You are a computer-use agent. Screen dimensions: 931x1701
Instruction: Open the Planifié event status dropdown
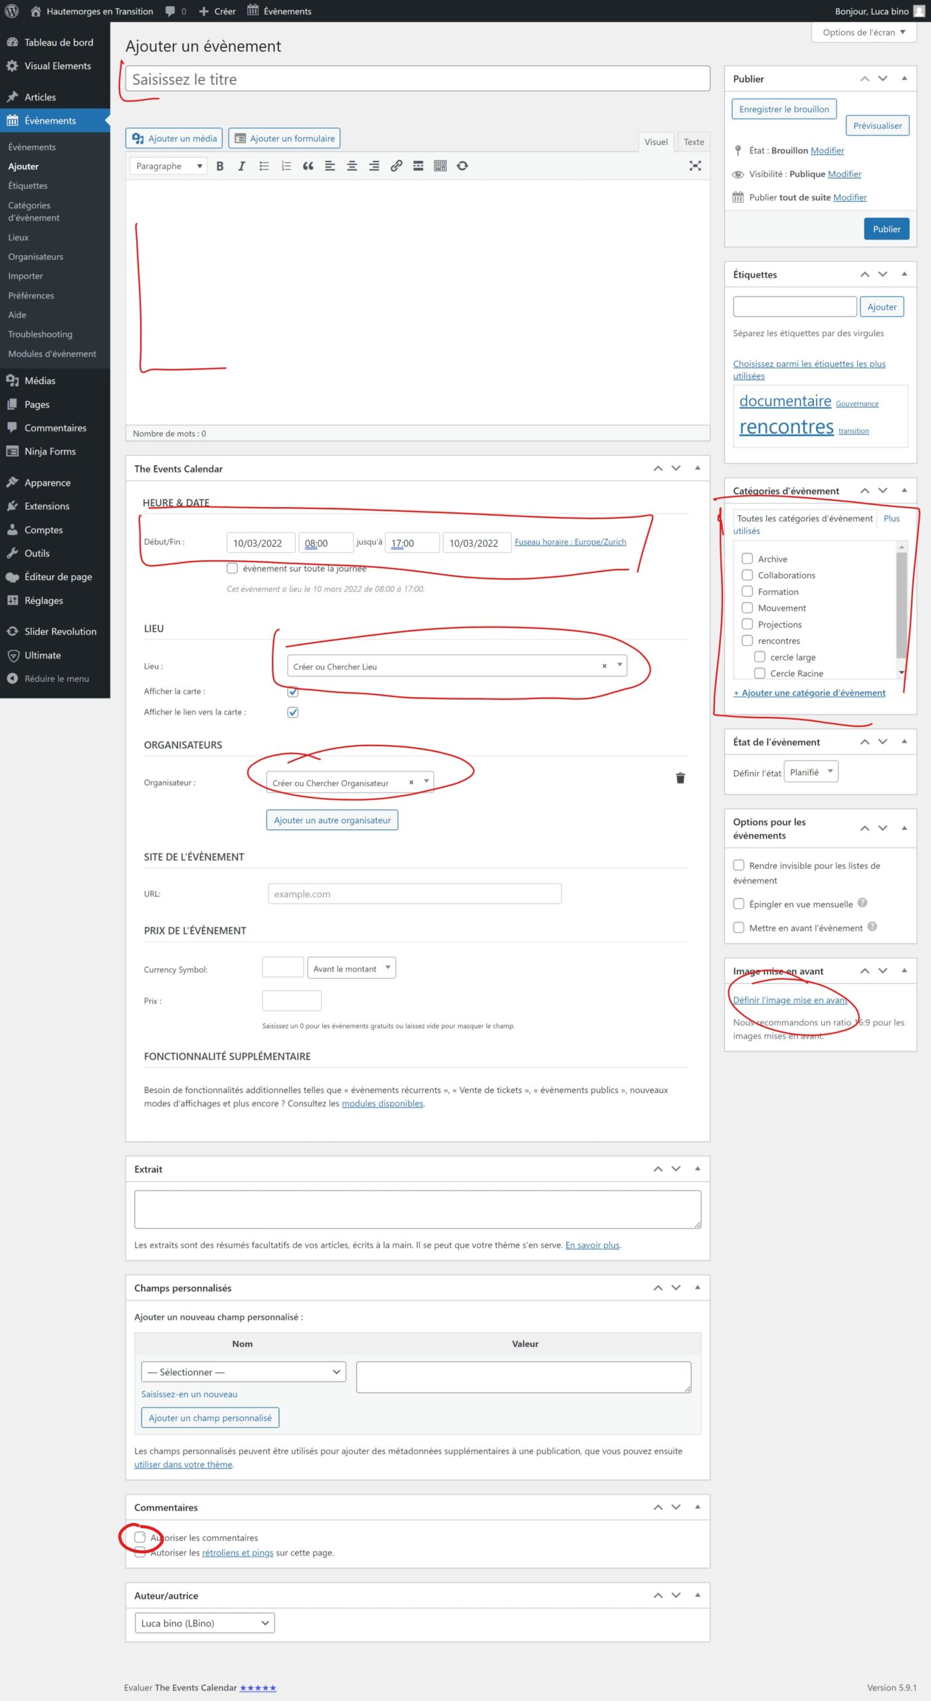coord(811,772)
